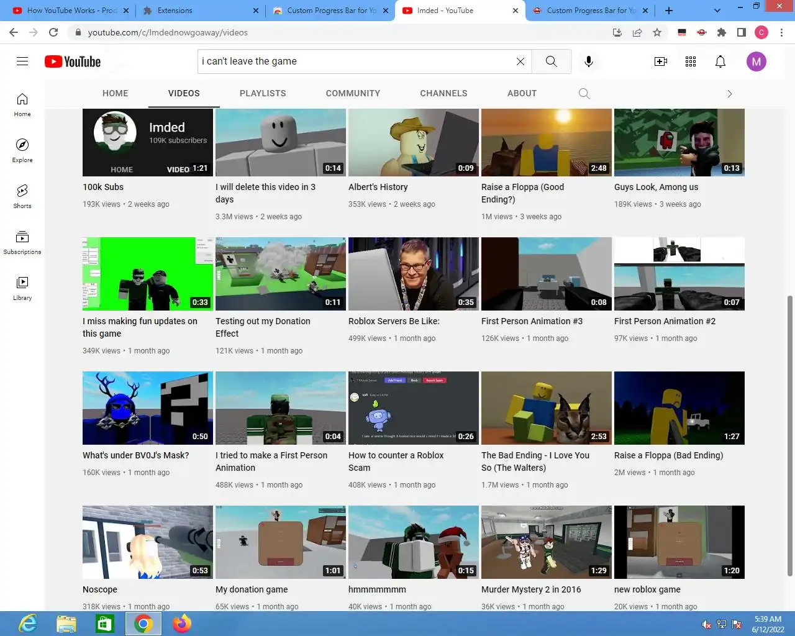This screenshot has height=636, width=795.
Task: Open Raise a Floppa (Bad Ending) thumbnail
Action: click(679, 408)
